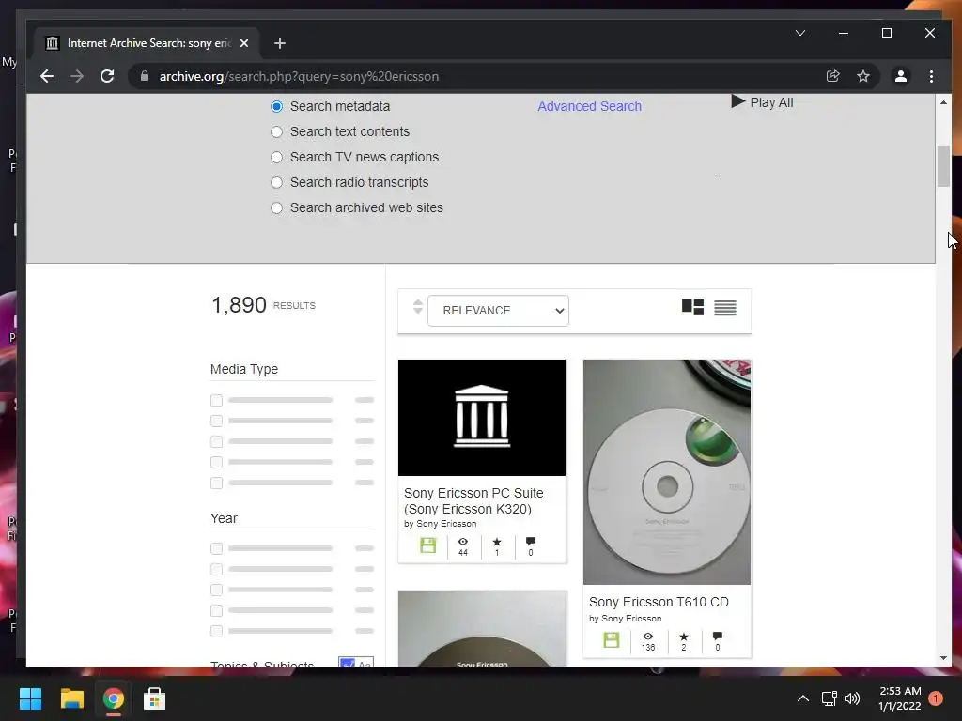Open the black Internet Archive logo thumbnail
The width and height of the screenshot is (962, 721).
[482, 418]
